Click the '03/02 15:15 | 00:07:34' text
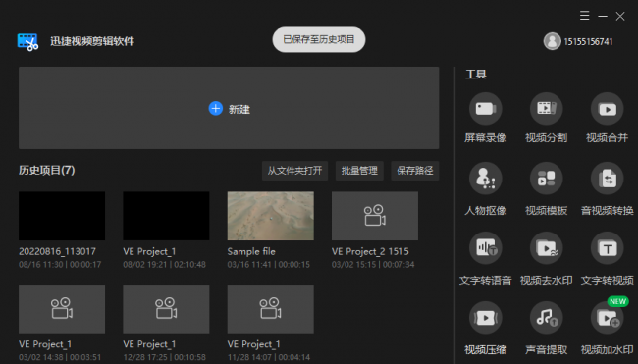The height and width of the screenshot is (364, 638). coord(373,264)
